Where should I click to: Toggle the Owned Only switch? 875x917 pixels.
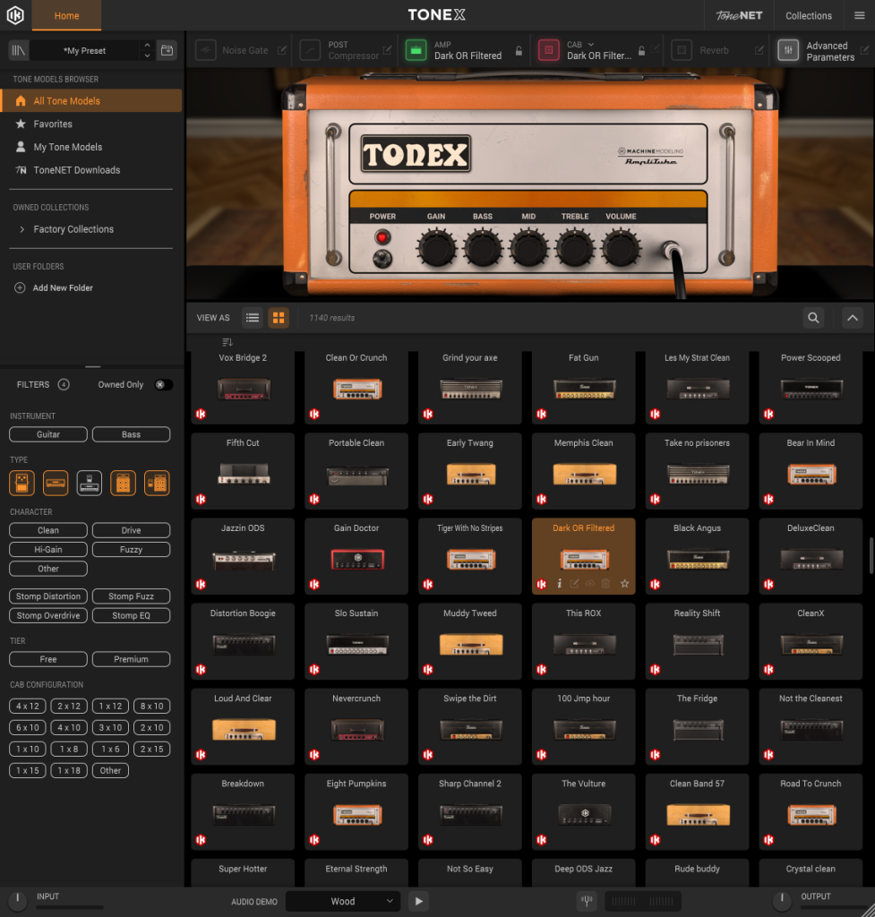(164, 384)
